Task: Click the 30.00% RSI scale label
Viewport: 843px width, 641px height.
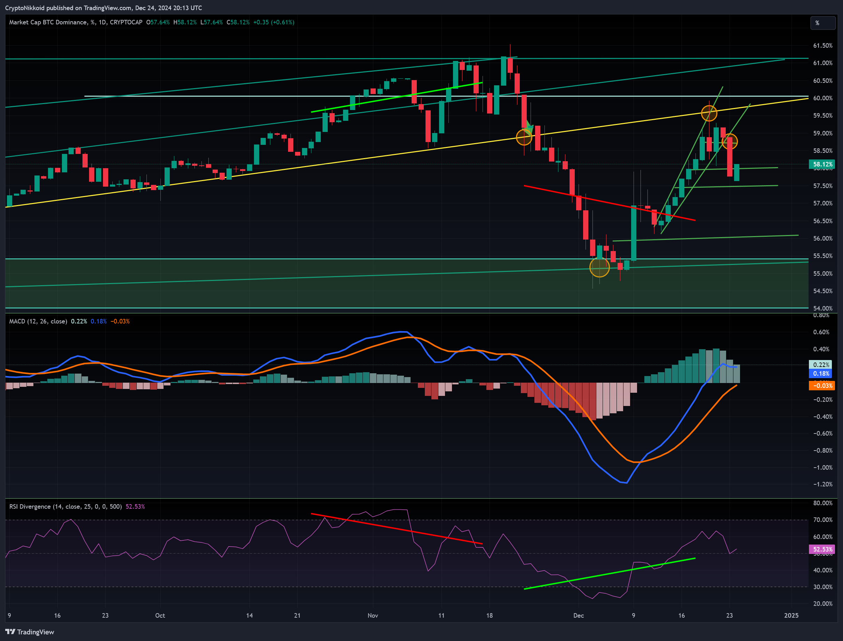Action: (823, 587)
